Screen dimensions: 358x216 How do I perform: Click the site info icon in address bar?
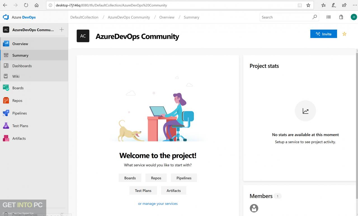coord(51,5)
